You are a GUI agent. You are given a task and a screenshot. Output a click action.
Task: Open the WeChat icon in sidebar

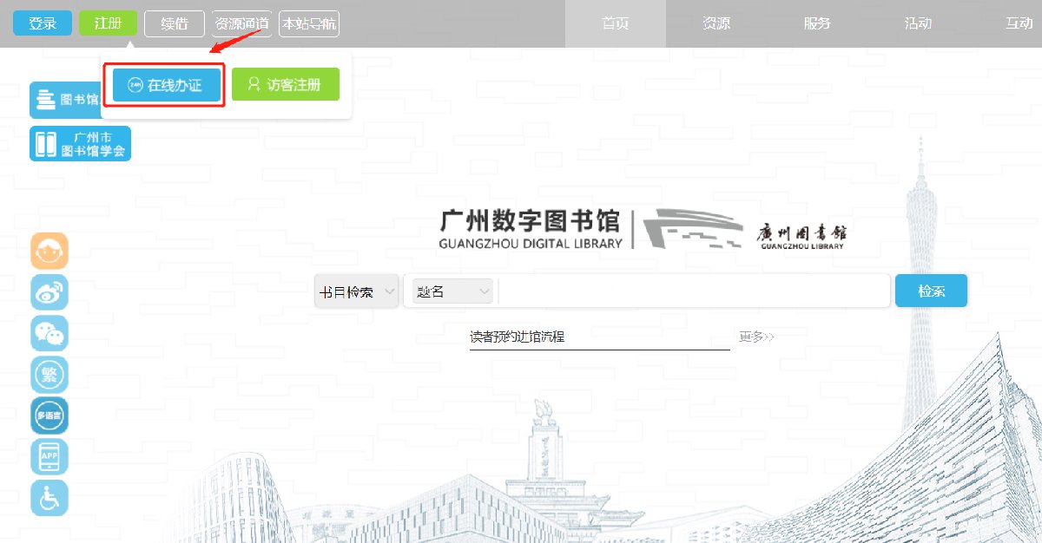[x=49, y=333]
